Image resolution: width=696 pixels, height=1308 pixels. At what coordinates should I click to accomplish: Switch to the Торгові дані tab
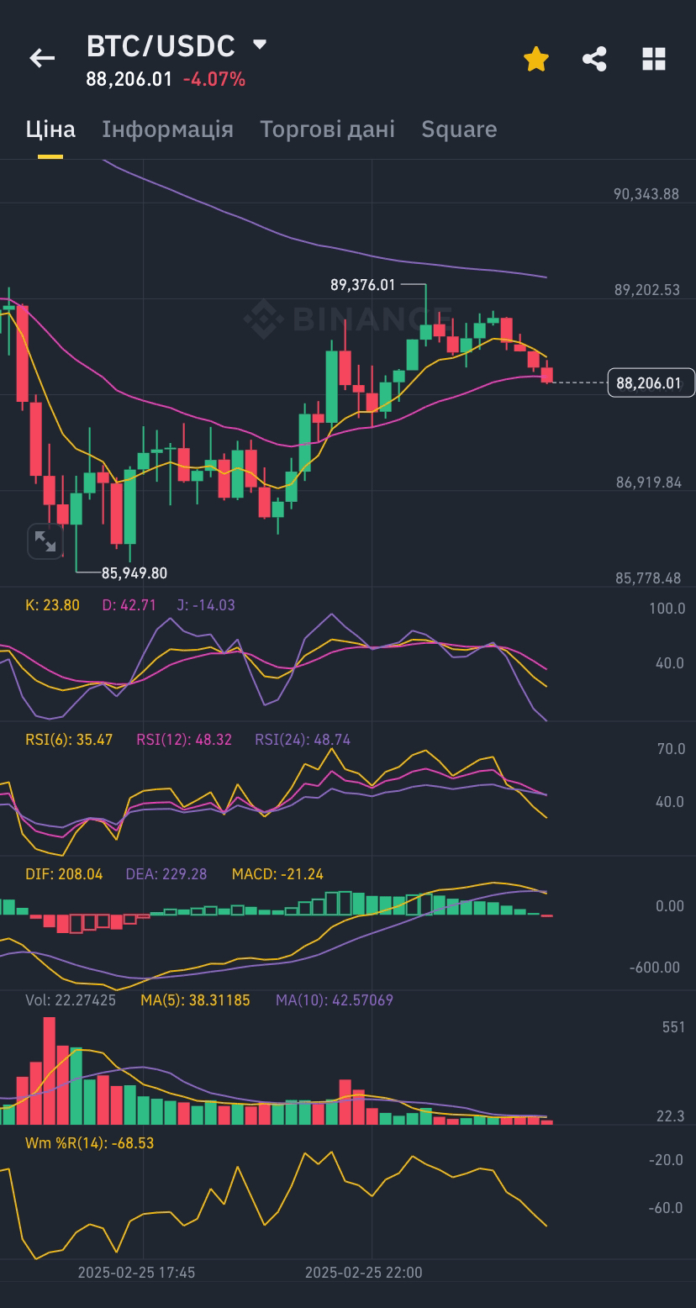[327, 129]
